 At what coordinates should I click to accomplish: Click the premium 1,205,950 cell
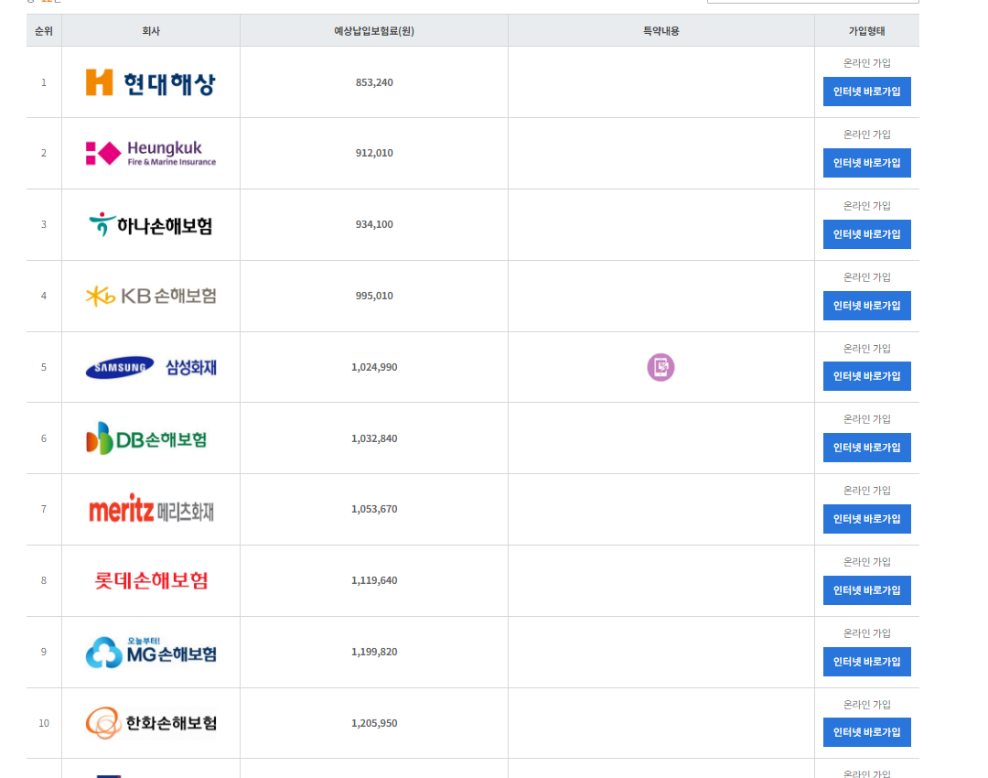(373, 723)
